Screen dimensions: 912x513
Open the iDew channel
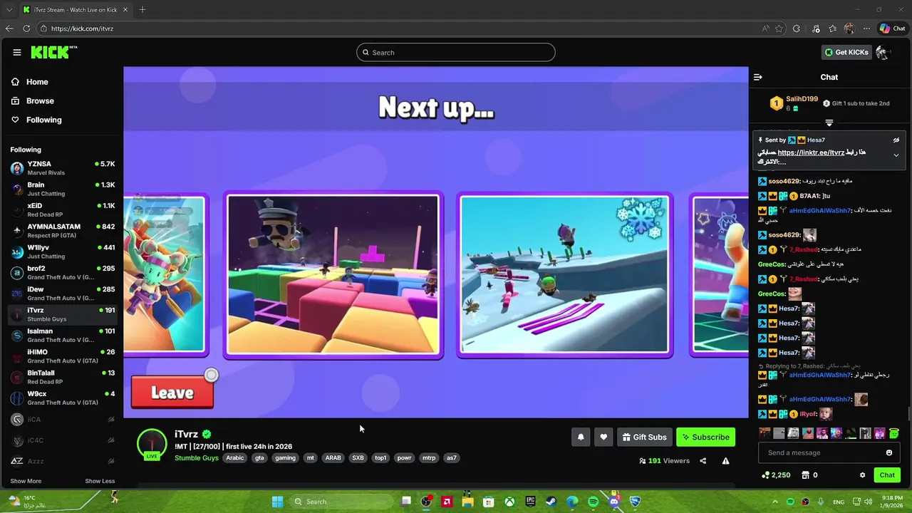click(63, 294)
